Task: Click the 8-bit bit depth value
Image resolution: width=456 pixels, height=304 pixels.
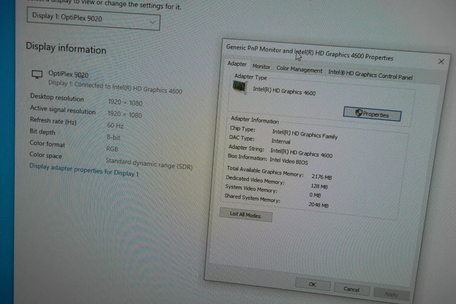Action: pos(113,137)
